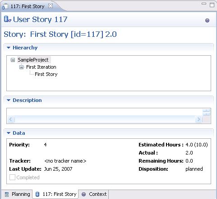Collapse the Description section

(x=9, y=100)
